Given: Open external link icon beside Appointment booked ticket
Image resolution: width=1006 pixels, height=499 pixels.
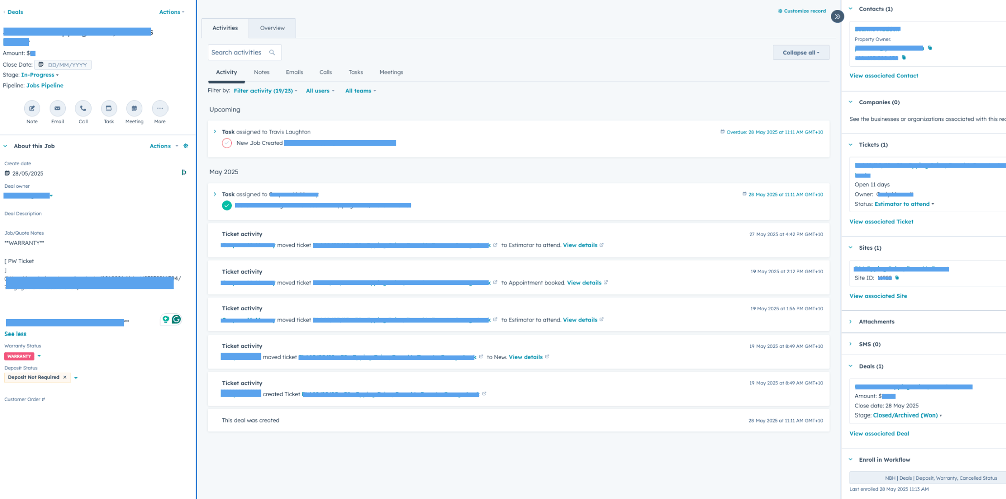Looking at the screenshot, I should [495, 283].
